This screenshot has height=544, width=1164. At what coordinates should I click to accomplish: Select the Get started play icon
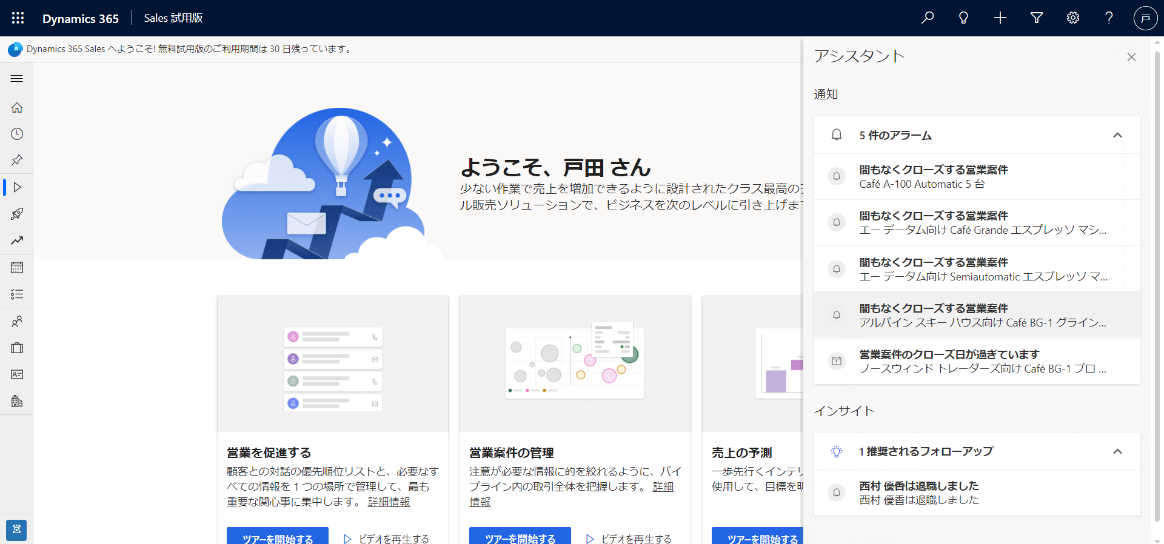(x=17, y=187)
